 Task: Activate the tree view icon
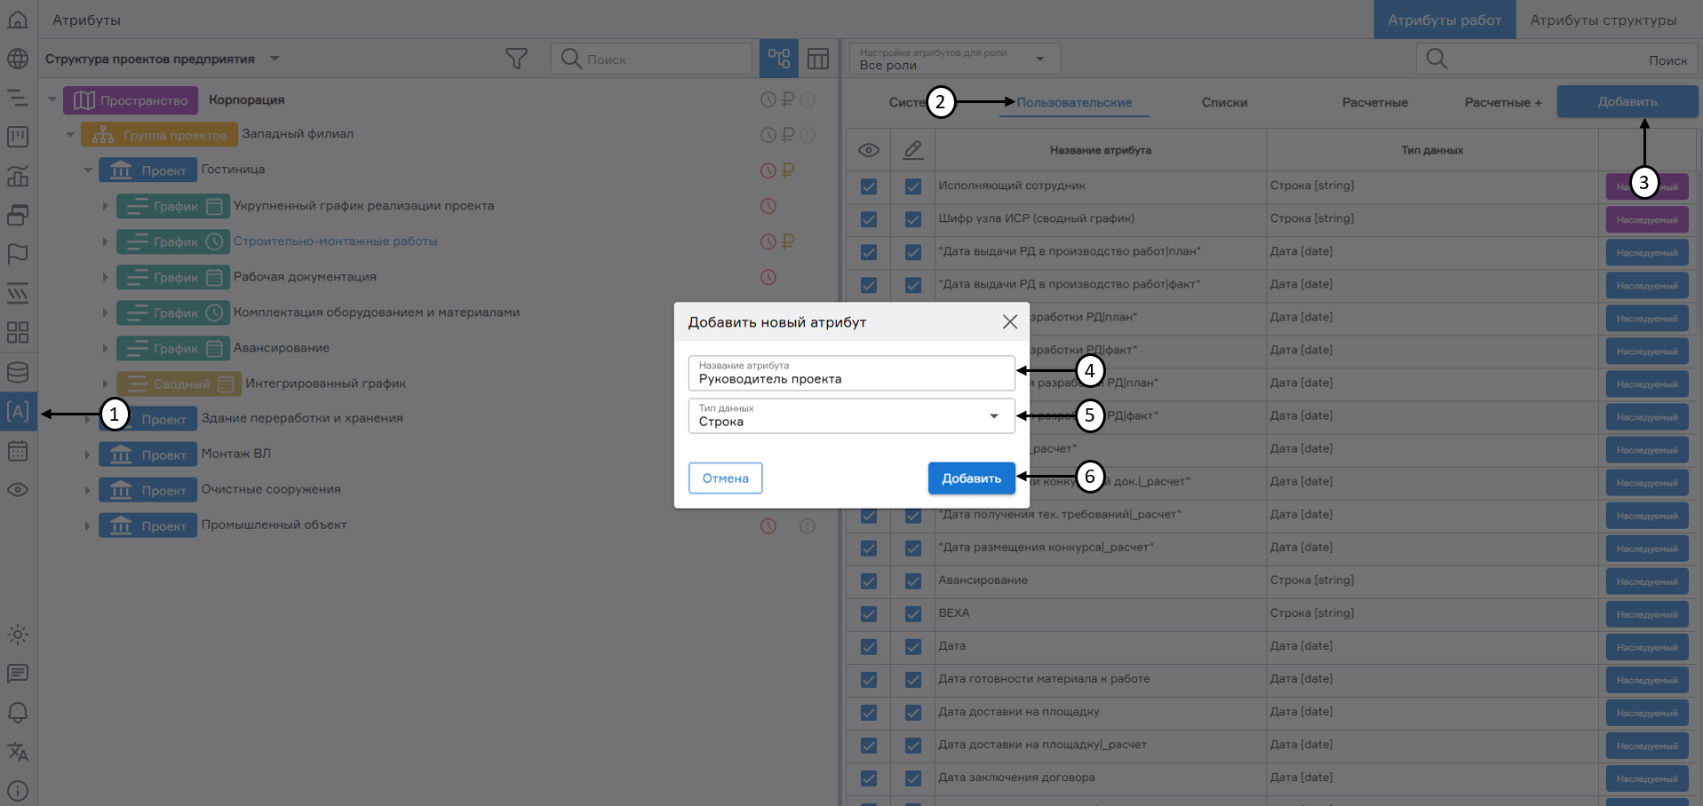pyautogui.click(x=779, y=58)
